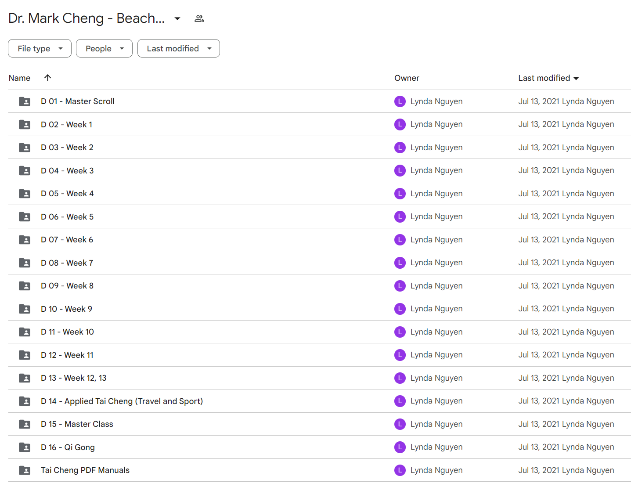Screen dimensions: 631x494
Task: Click the folder icon for D 13 - Week 12, 13
Action: point(25,378)
